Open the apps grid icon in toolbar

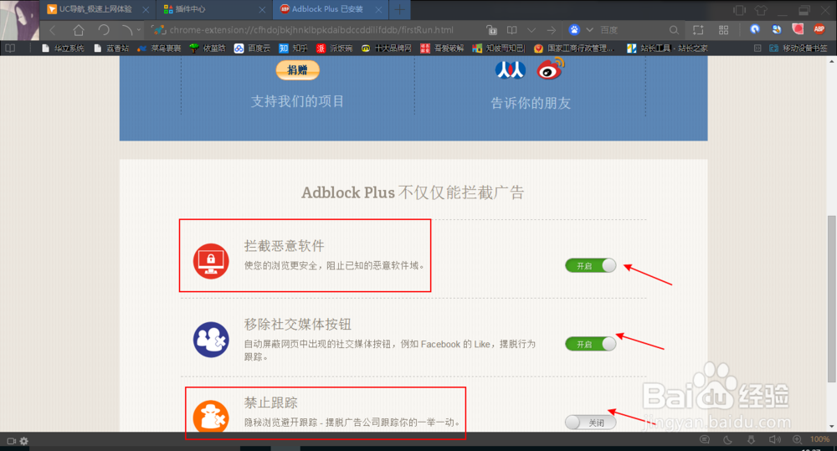(723, 30)
